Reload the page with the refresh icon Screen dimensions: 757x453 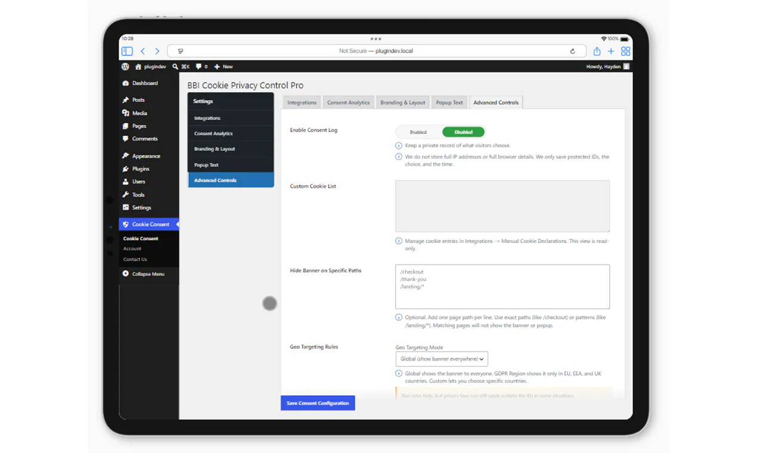tap(573, 51)
